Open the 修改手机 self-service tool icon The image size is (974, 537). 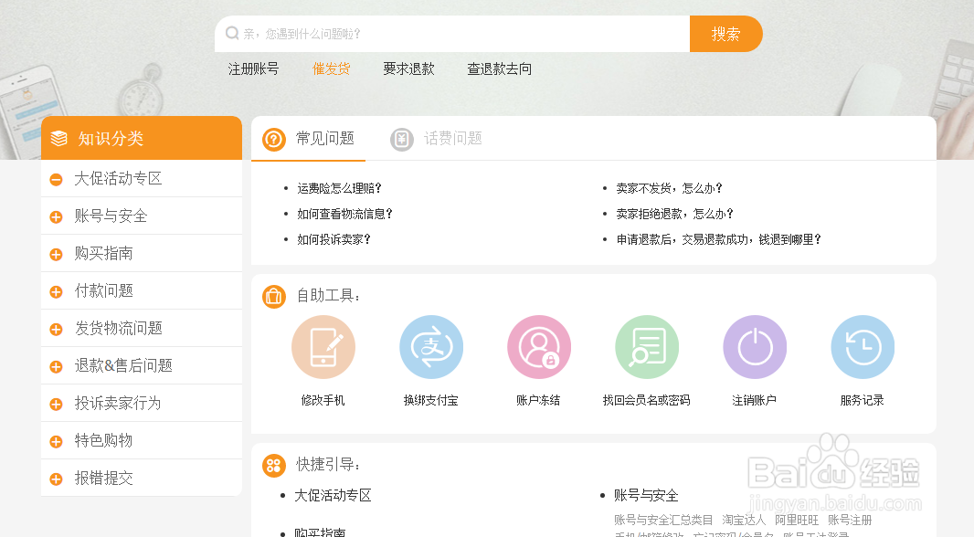(x=323, y=348)
